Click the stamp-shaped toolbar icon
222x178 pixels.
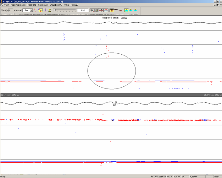50,10
